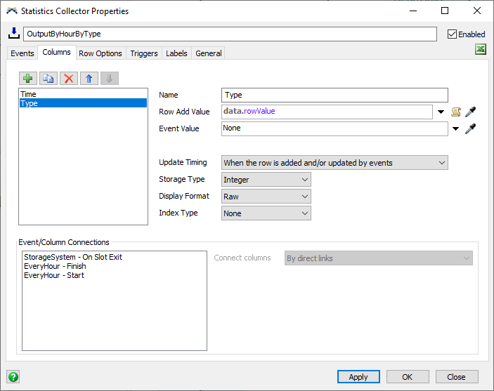Toggle the Enabled checkbox
Screen dimensions: 494x391
tap(453, 34)
